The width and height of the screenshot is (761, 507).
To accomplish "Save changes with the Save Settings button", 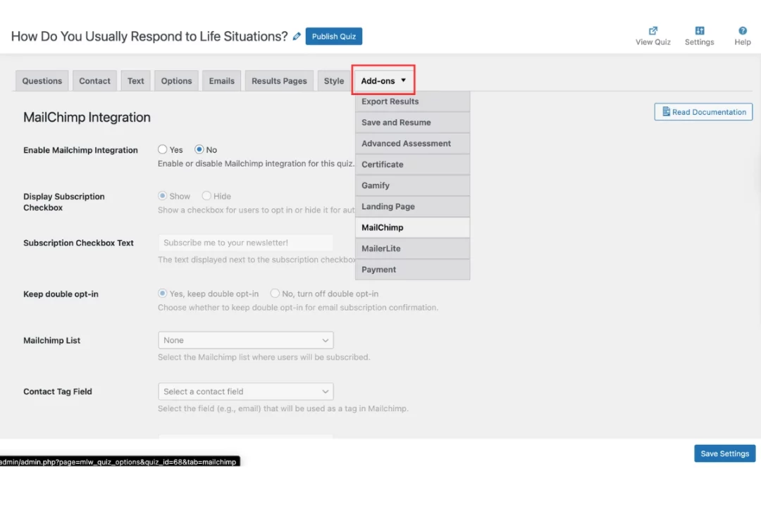I will 724,453.
